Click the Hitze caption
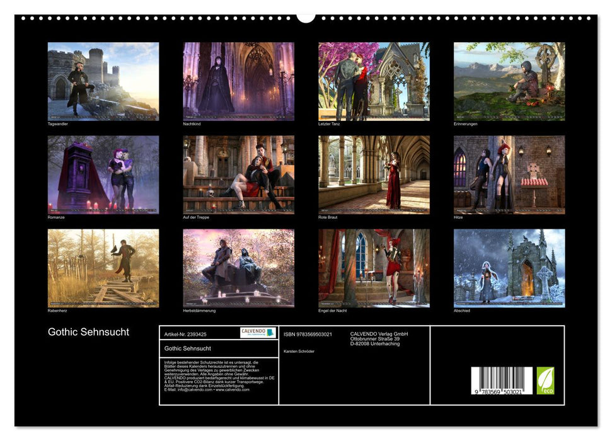Screen dimensions: 612x441 [x=458, y=217]
